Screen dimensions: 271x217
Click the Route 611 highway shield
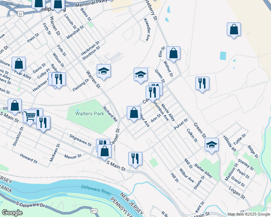[x=94, y=210]
